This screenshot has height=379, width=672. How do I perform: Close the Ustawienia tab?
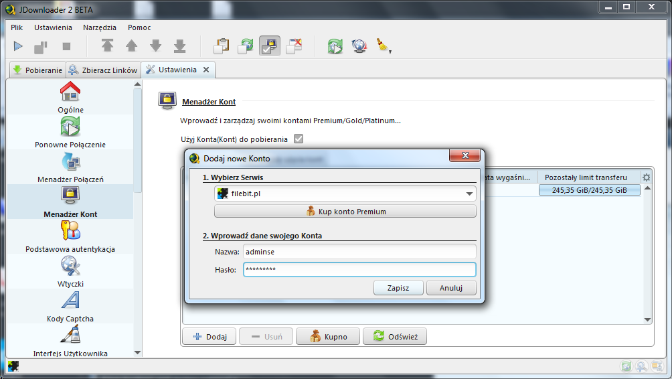[206, 70]
